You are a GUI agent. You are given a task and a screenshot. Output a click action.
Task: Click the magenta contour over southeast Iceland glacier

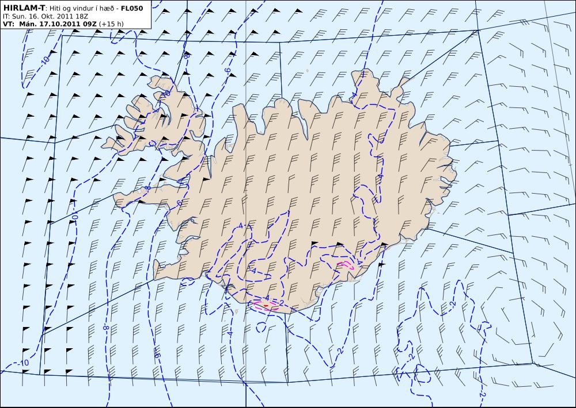[346, 265]
